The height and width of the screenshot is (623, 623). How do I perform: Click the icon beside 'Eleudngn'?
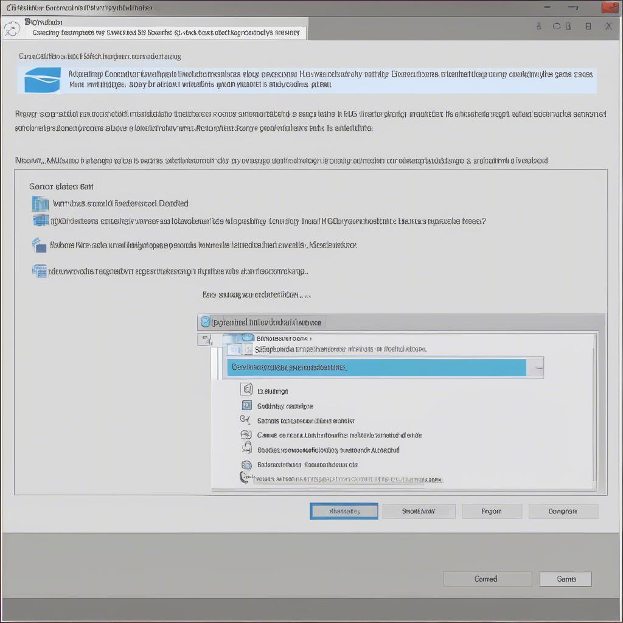point(246,389)
